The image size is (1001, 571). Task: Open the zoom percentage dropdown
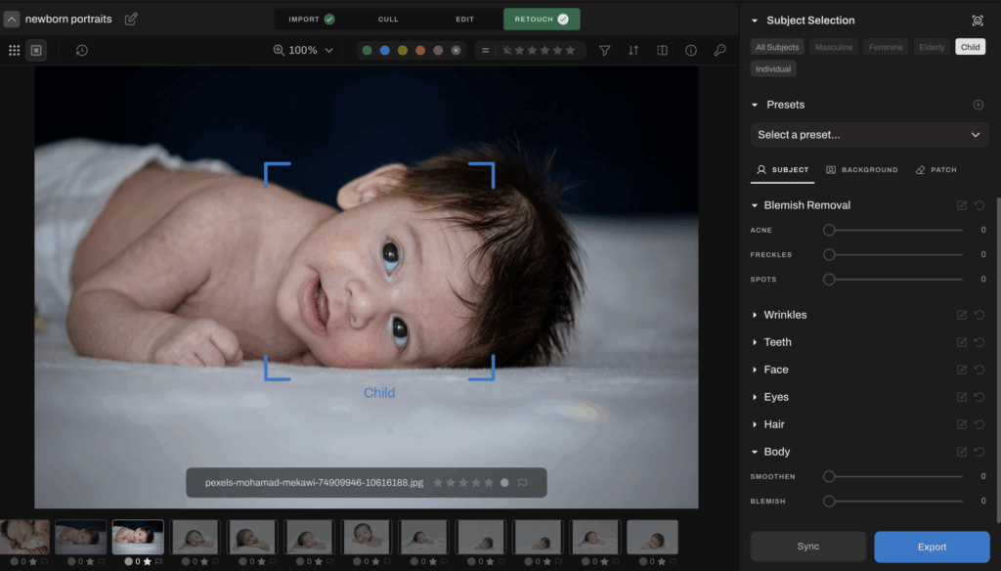[x=304, y=49]
